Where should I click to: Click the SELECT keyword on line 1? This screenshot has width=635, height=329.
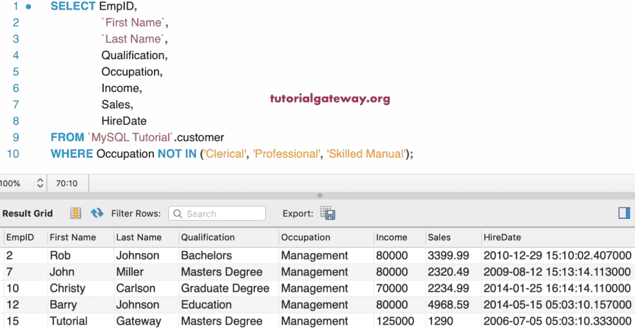click(73, 6)
